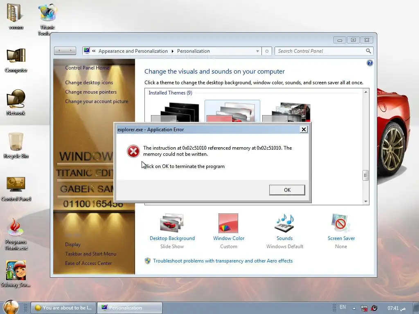Close the explorer.exe Application Error dialog
This screenshot has height=314, width=419.
pos(304,130)
